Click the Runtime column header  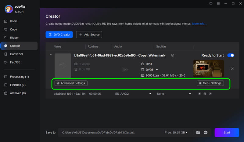pos(93,46)
